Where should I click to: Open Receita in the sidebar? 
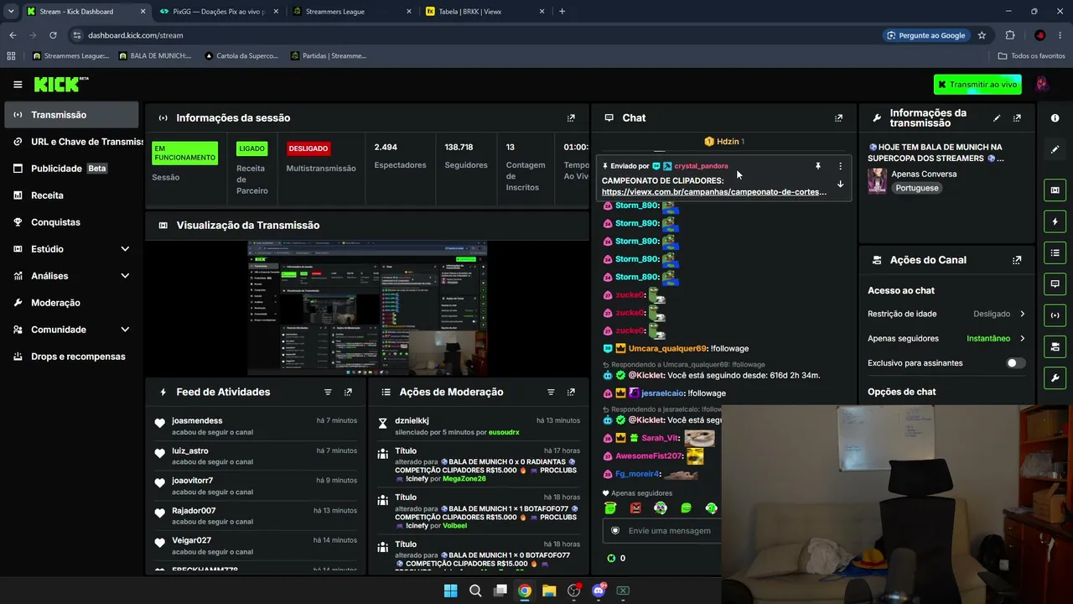click(x=71, y=195)
